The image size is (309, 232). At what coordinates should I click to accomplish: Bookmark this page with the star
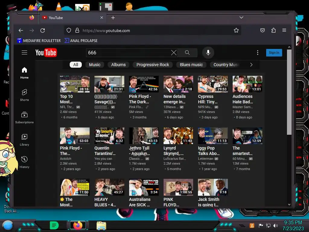(x=236, y=31)
